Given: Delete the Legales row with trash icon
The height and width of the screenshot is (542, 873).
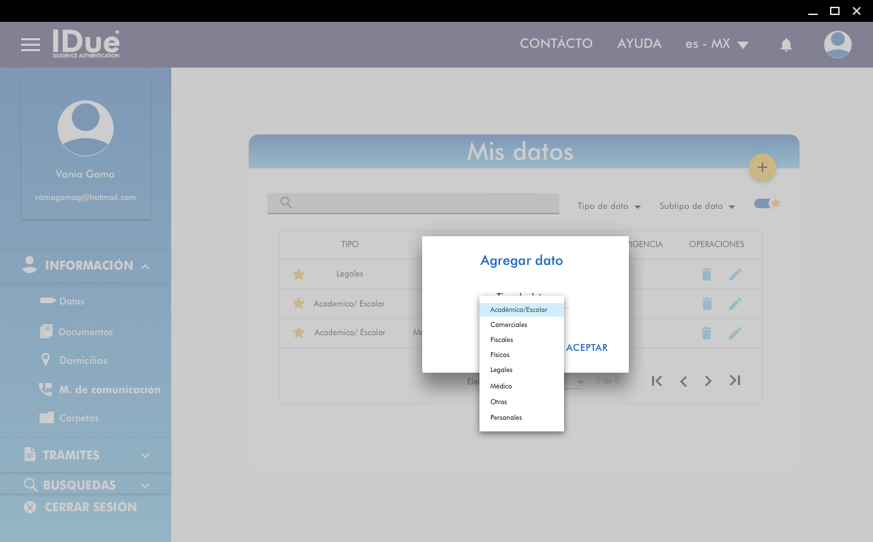Looking at the screenshot, I should [707, 274].
